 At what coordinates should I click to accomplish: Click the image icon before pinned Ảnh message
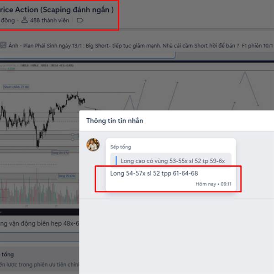pyautogui.click(x=3, y=45)
